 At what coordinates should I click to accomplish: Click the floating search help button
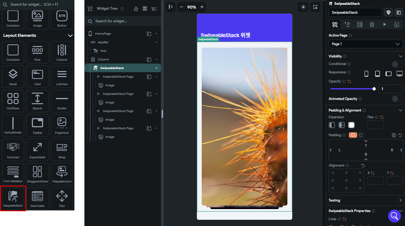394,216
